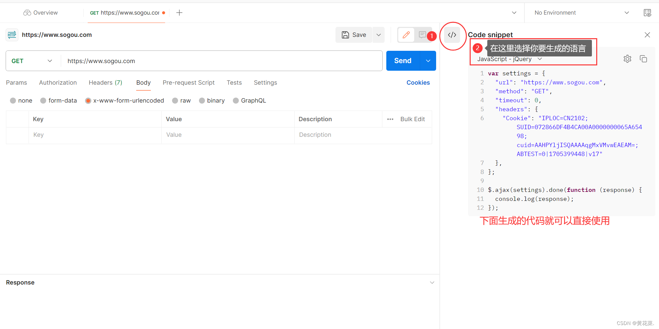Screen dimensions: 659x329
Task: Select the form-data body option
Action: pos(43,101)
